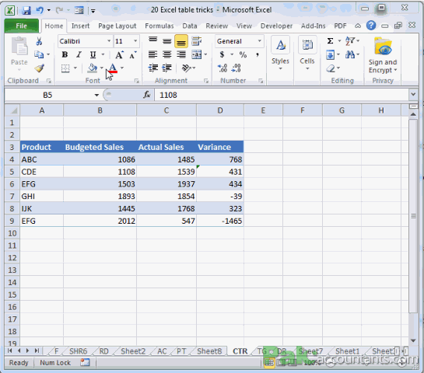Click the Format Painter brush icon
The image size is (424, 373).
[x=39, y=68]
